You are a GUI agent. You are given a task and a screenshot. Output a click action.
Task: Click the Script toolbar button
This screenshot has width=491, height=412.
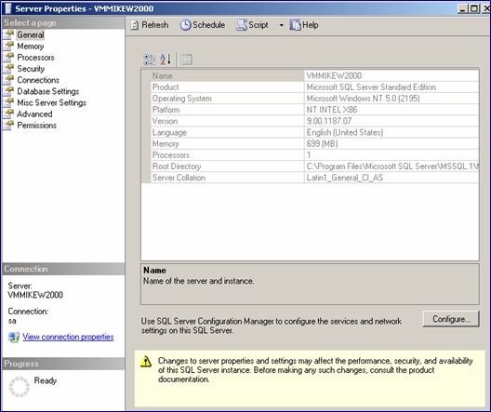252,25
